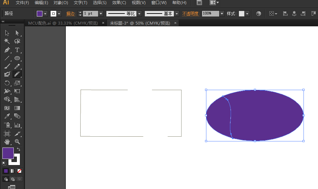Viewport: 318px width, 189px height.
Task: Pick the Eyedropper tool
Action: [x=7, y=116]
